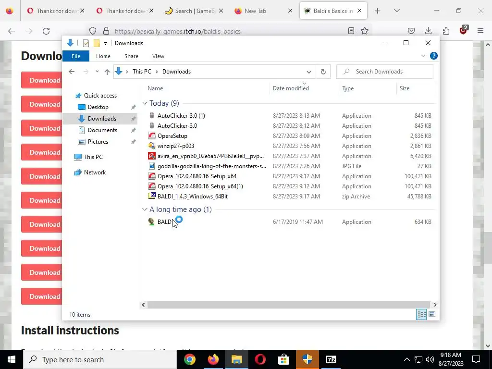Screen dimensions: 492x369
Task: Switch to large icons view
Action: 432,314
